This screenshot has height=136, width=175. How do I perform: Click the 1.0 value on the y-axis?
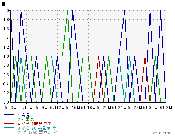[6, 56]
